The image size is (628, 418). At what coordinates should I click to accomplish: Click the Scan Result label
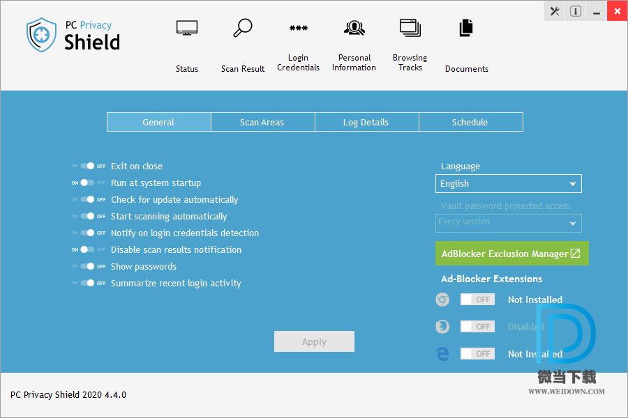(243, 69)
